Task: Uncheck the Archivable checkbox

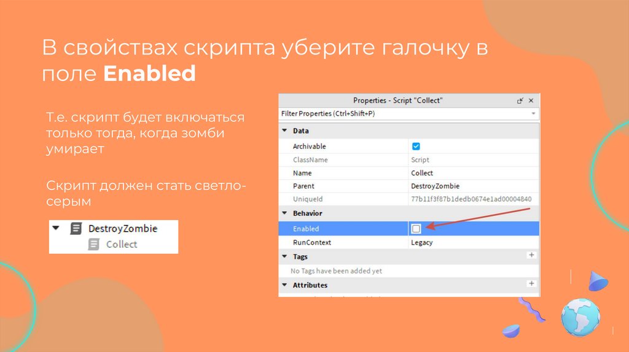Action: pyautogui.click(x=416, y=146)
